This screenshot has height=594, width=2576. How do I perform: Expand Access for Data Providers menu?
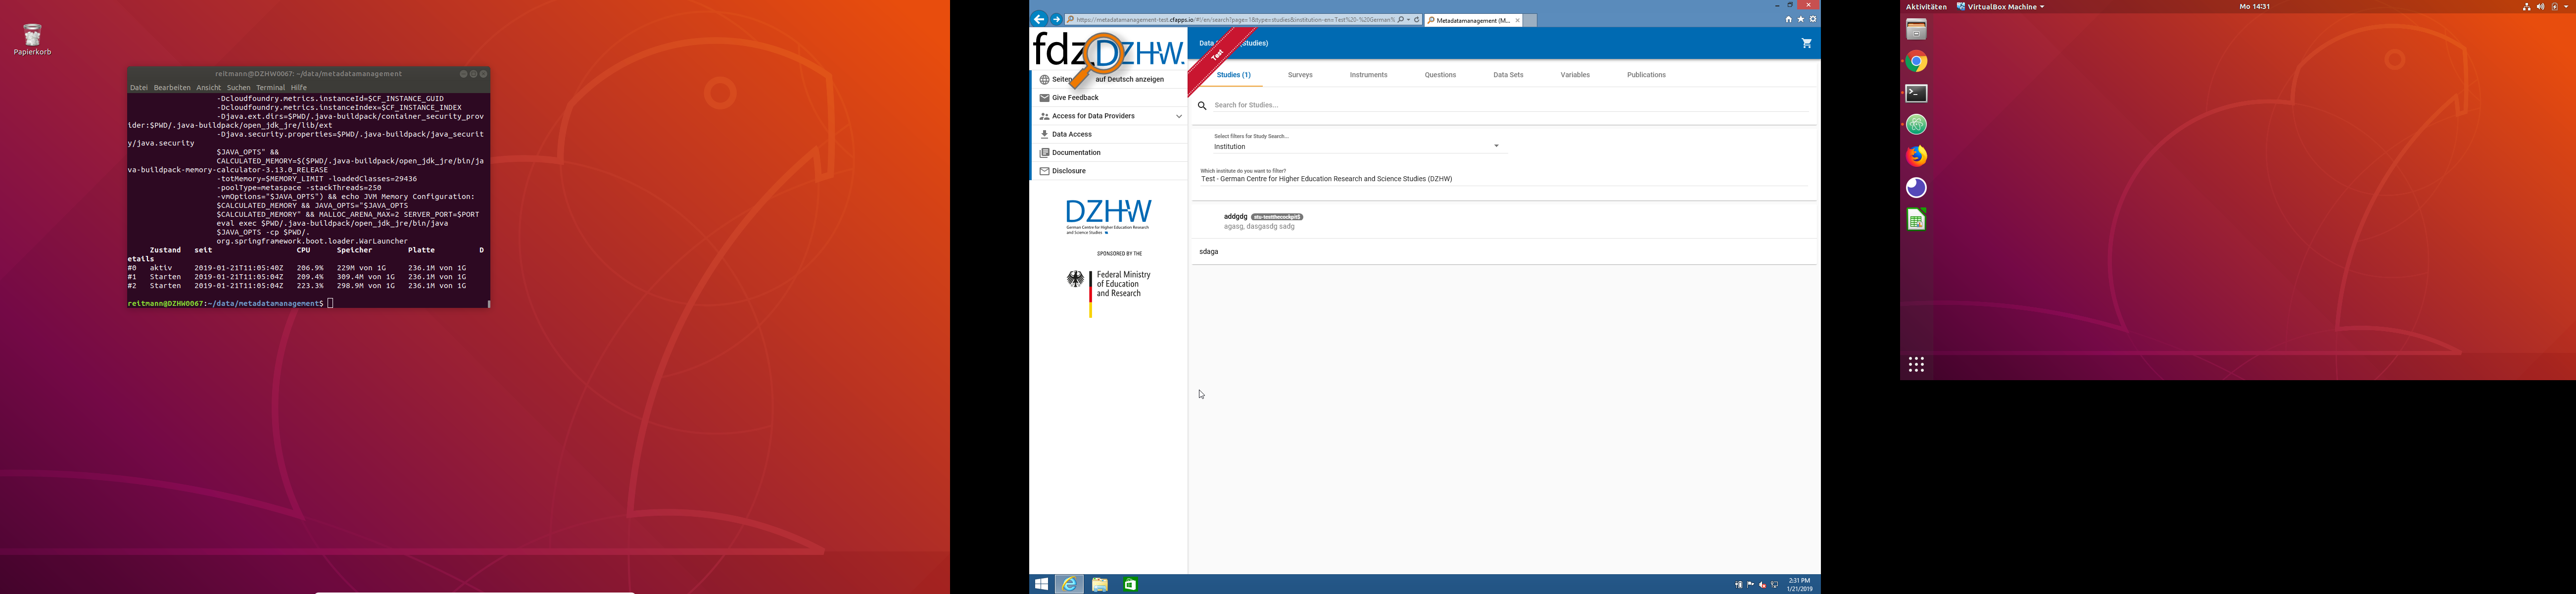[1109, 116]
